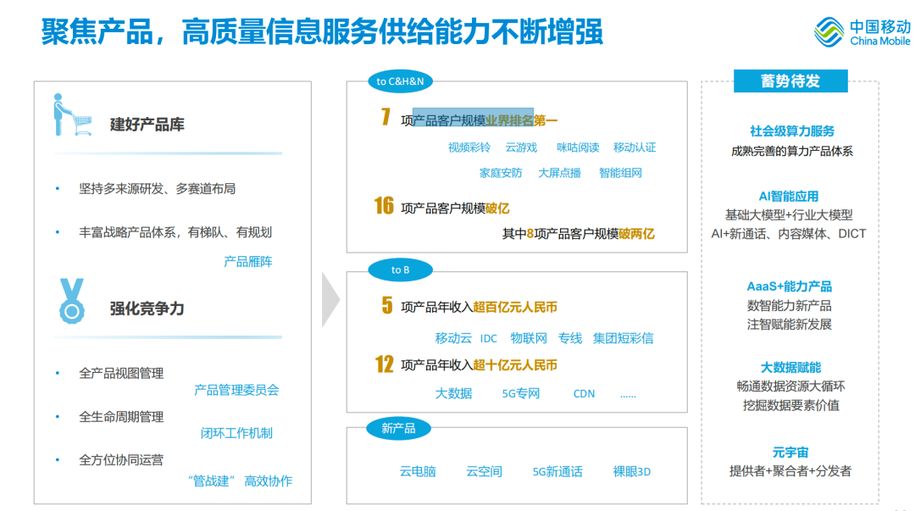Select the 'to B' pill label
The height and width of the screenshot is (511, 915).
point(400,270)
